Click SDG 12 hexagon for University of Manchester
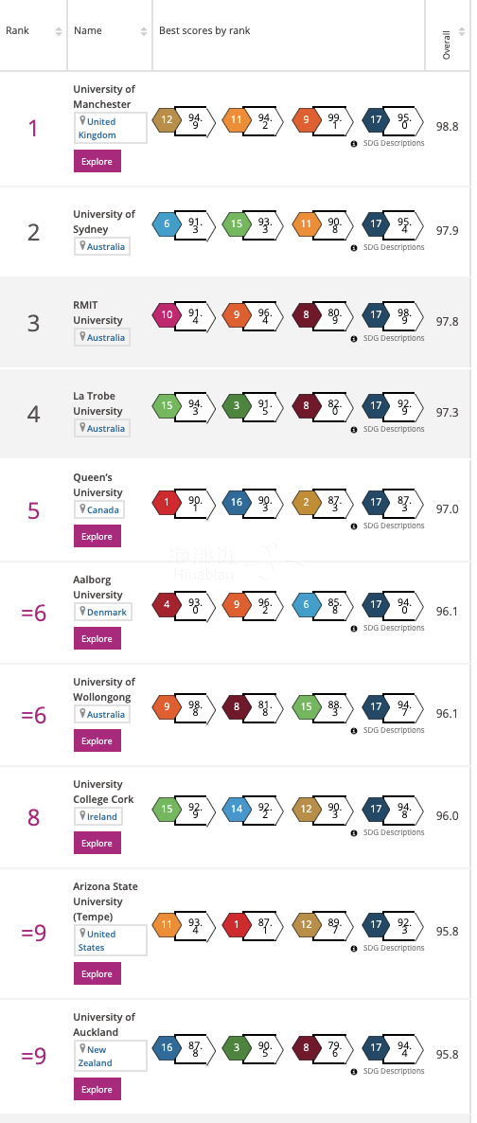Viewport: 477px width, 1123px height. coord(167,119)
